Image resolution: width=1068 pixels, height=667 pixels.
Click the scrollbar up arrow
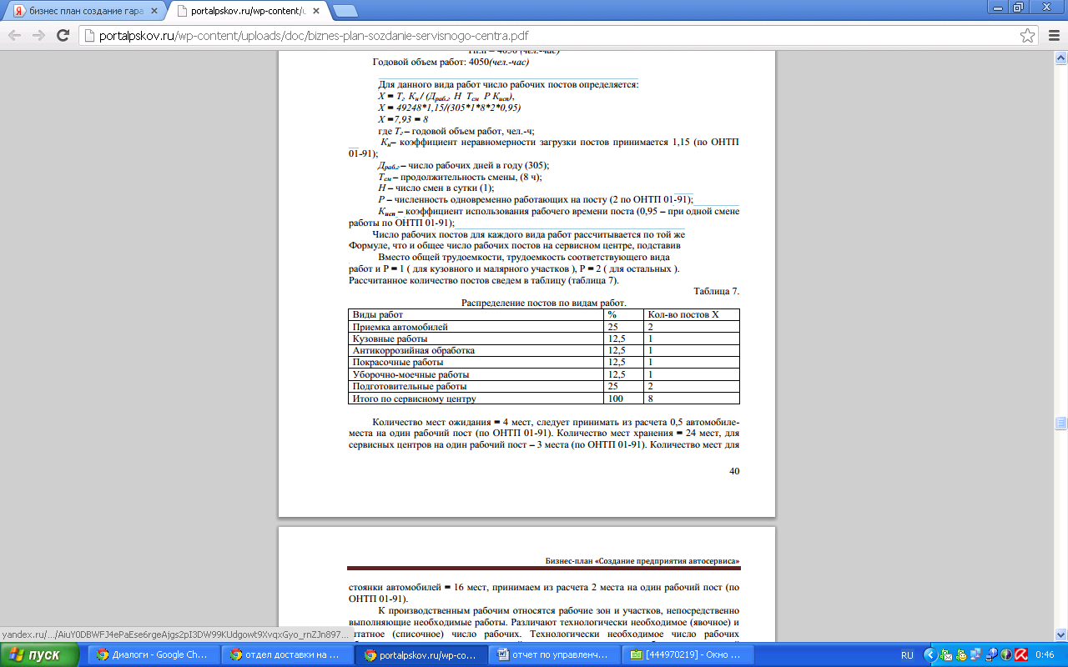click(1060, 57)
